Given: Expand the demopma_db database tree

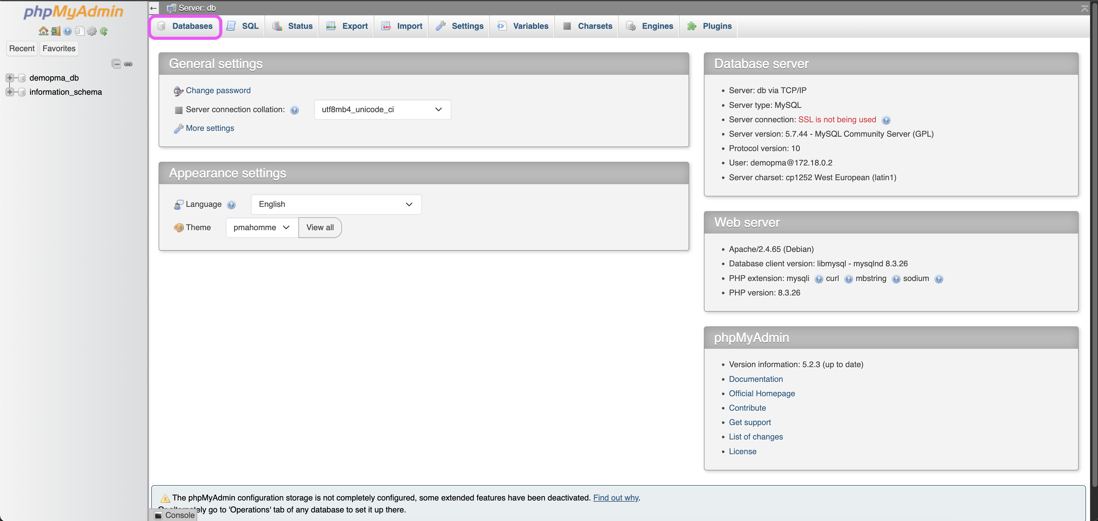Looking at the screenshot, I should click(10, 78).
